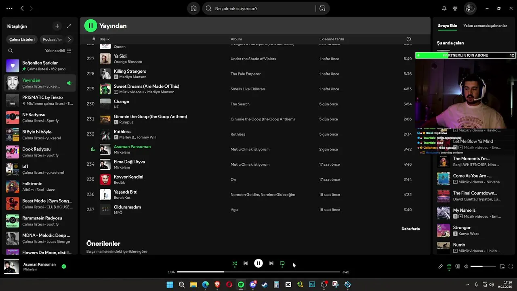Image resolution: width=517 pixels, height=291 pixels.
Task: Create a new playlist with plus icon
Action: pos(57,26)
